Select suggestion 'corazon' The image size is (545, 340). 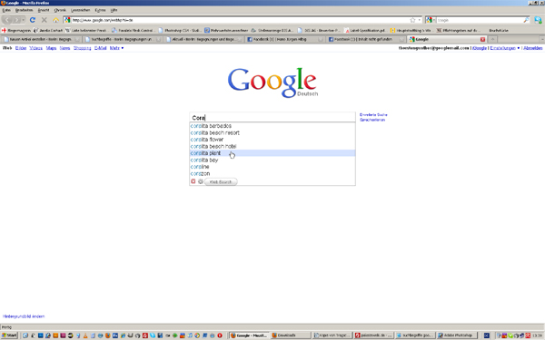click(x=272, y=173)
